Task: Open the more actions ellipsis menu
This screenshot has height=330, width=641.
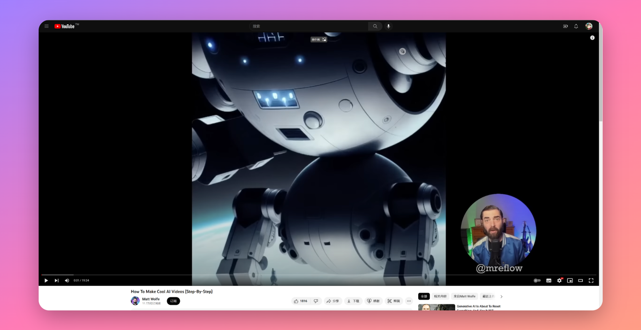Action: click(409, 301)
